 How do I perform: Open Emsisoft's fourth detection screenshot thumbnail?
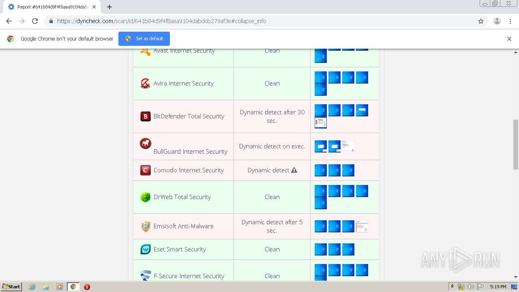(x=362, y=226)
